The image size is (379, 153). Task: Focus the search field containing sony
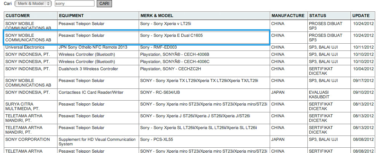(75, 4)
